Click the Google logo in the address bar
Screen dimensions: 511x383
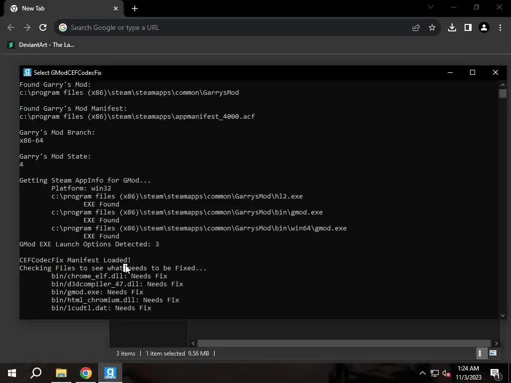[62, 28]
